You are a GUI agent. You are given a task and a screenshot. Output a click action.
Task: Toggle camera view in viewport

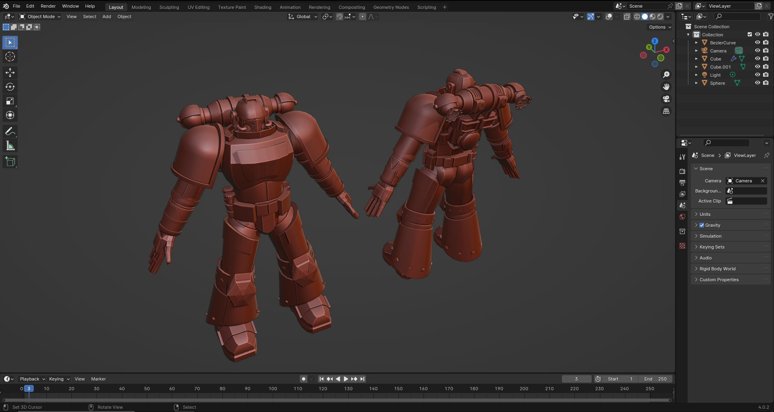click(666, 99)
